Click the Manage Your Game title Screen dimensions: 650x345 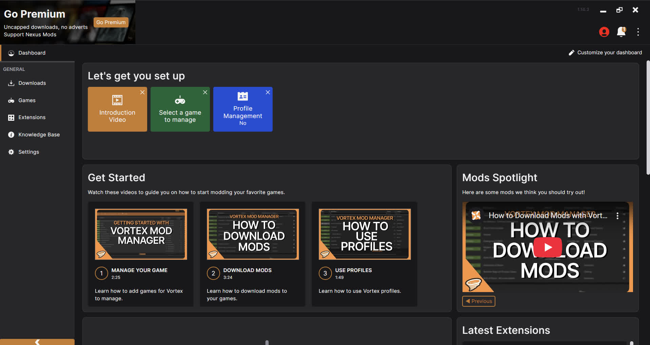pyautogui.click(x=139, y=270)
